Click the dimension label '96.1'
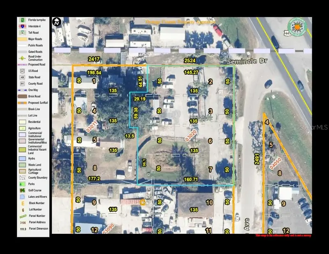The width and height of the screenshot is (329, 254). [144, 163]
